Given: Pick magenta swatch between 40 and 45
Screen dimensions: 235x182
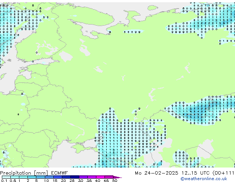Looking at the screenshot, I should click(100, 177).
